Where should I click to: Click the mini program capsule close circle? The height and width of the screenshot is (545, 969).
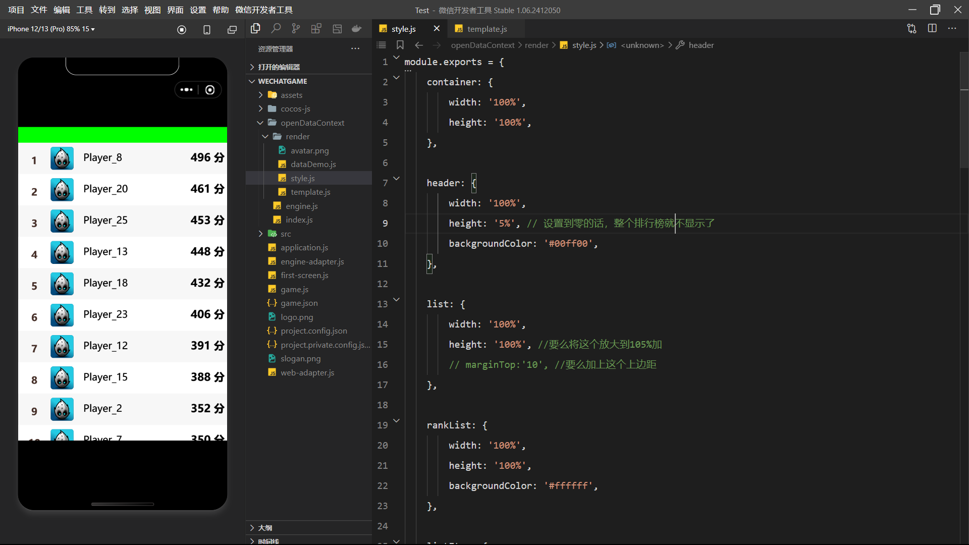click(x=210, y=90)
